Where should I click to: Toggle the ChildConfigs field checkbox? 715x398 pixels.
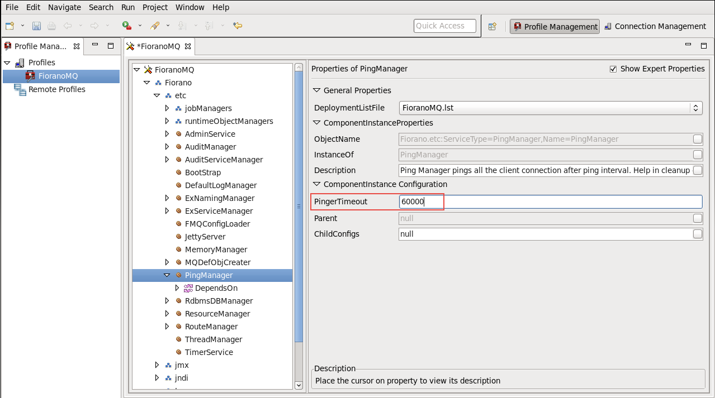(x=698, y=234)
